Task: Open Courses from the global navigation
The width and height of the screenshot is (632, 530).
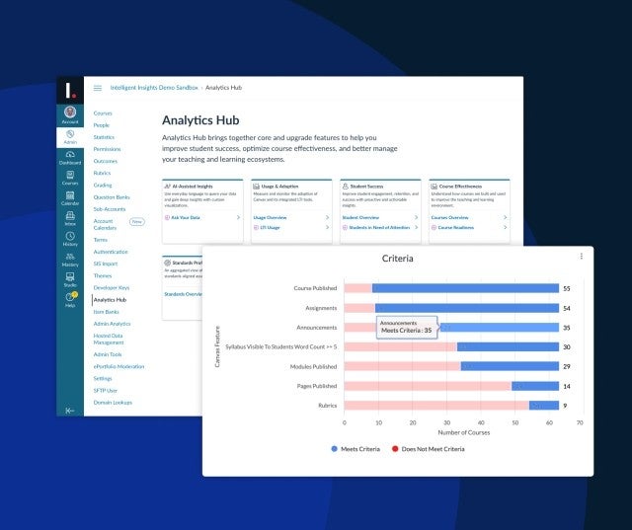Action: coord(69,177)
